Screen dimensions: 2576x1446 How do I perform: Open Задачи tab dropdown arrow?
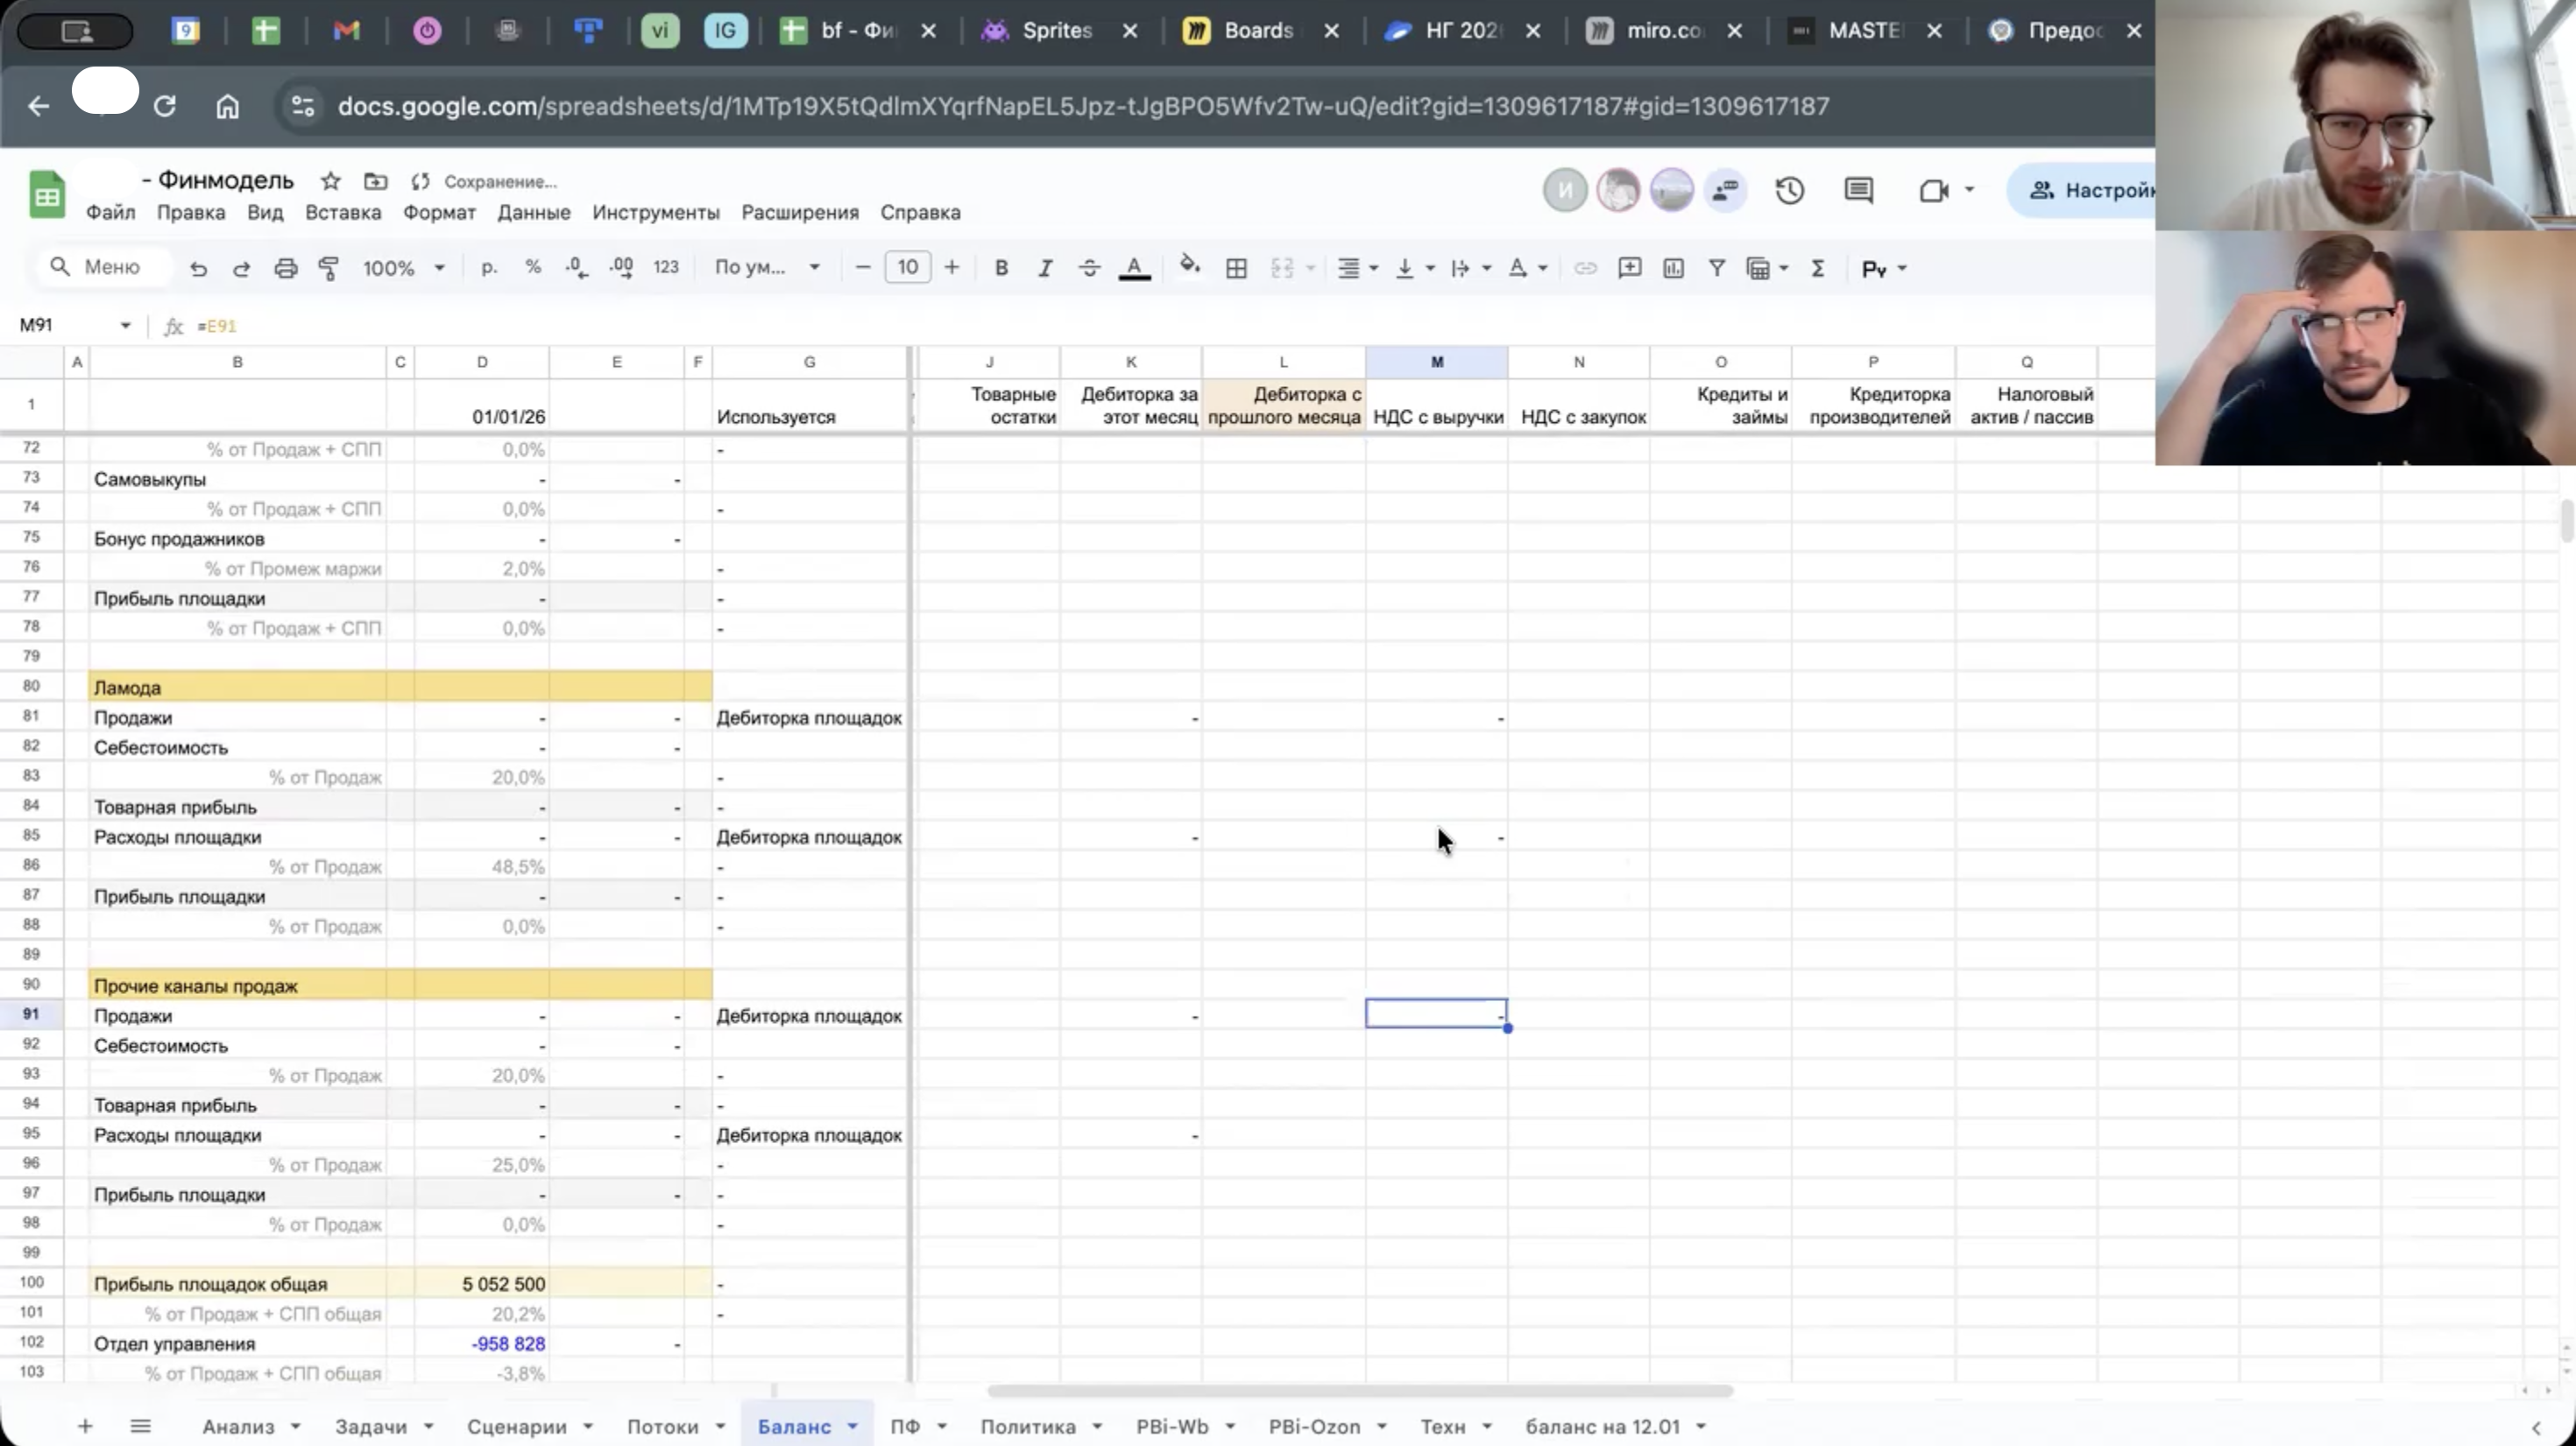(x=428, y=1427)
